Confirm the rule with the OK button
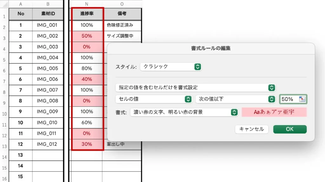The height and width of the screenshot is (182, 325). click(x=290, y=129)
